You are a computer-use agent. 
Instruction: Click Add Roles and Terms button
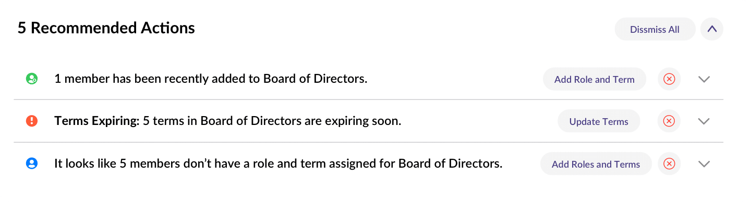[596, 163]
